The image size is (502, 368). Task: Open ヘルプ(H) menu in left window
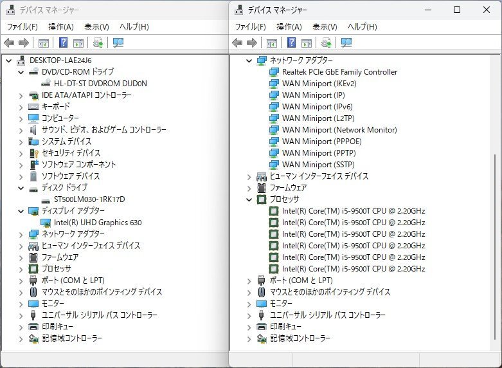[x=134, y=27]
